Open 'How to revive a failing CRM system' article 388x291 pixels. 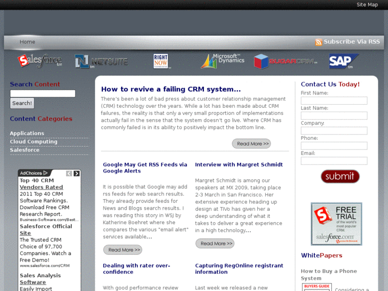171,89
